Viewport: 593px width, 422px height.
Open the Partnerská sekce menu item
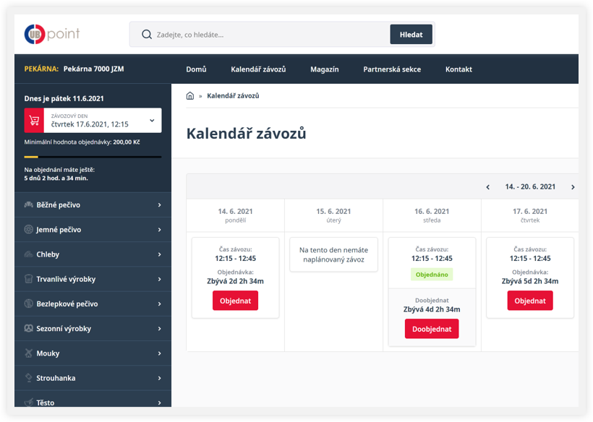pyautogui.click(x=392, y=69)
